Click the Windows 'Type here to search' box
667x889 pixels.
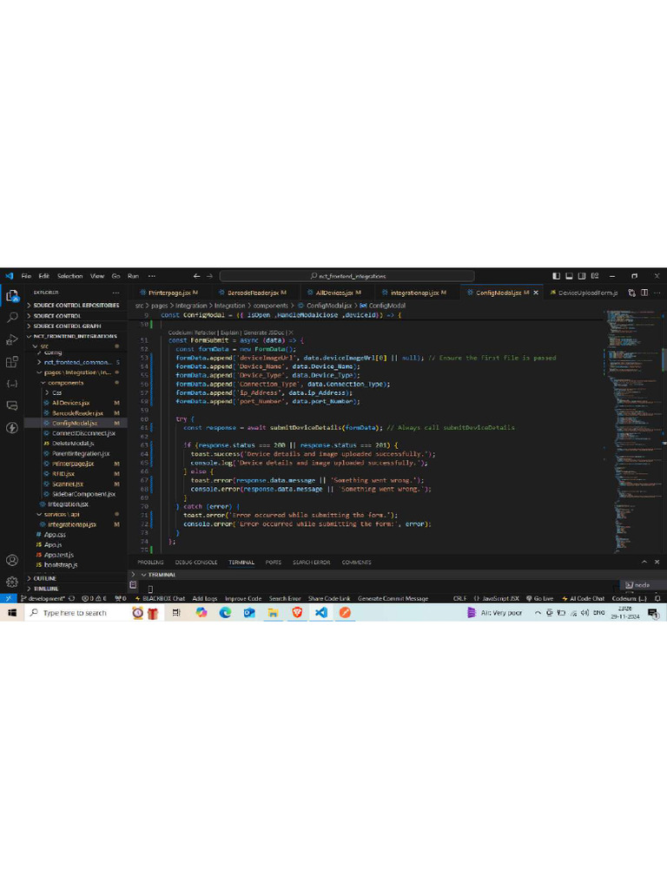pyautogui.click(x=76, y=612)
